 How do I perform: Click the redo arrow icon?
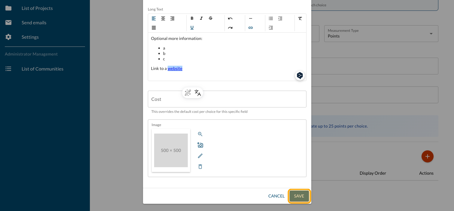(x=230, y=28)
